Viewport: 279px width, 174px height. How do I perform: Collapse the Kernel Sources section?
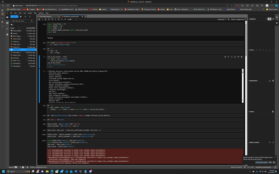pos(254,142)
